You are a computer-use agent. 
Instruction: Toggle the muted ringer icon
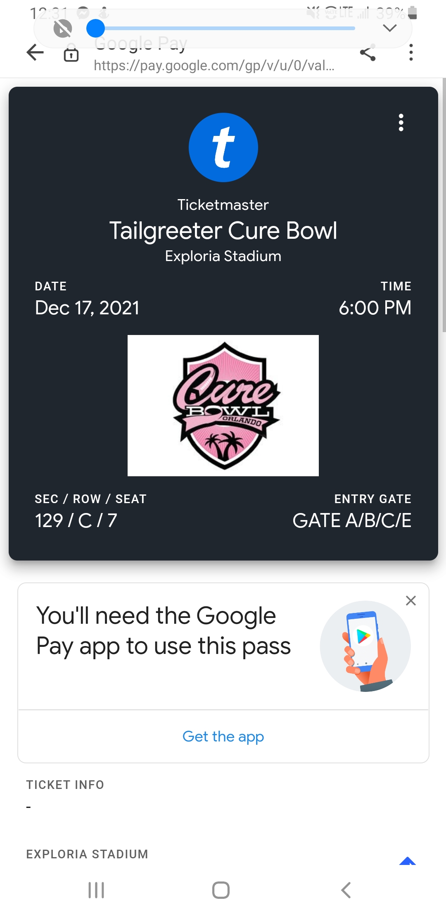63,29
